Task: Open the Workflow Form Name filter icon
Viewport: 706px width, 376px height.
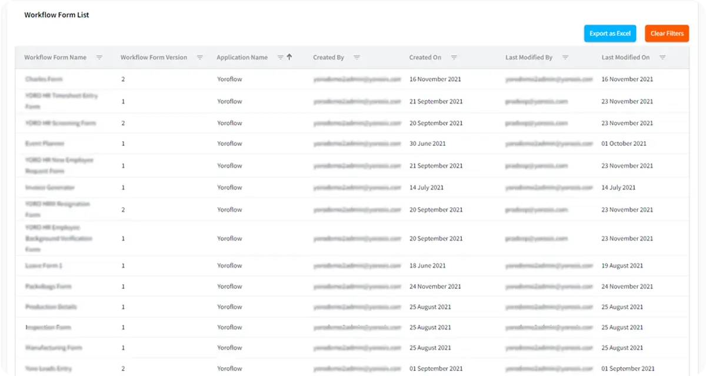Action: click(x=99, y=57)
